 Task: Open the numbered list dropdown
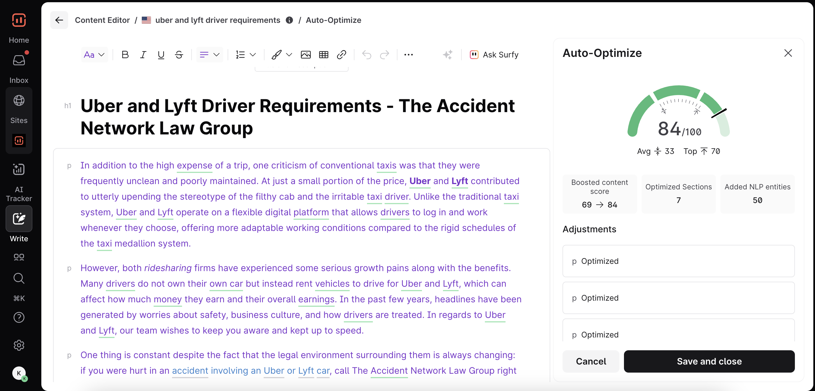coord(246,55)
